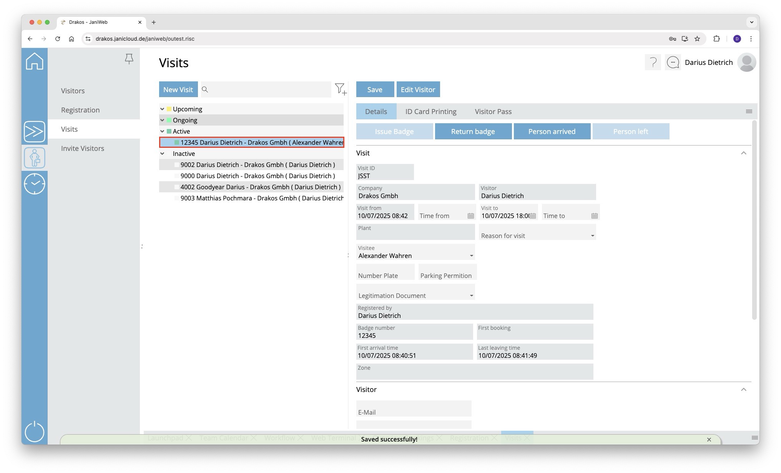Toggle the pin icon in the navigation panel

coord(129,59)
